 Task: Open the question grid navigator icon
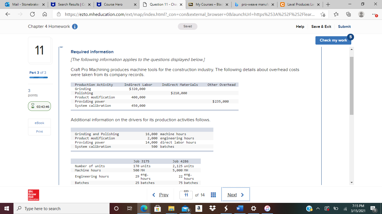click(213, 195)
